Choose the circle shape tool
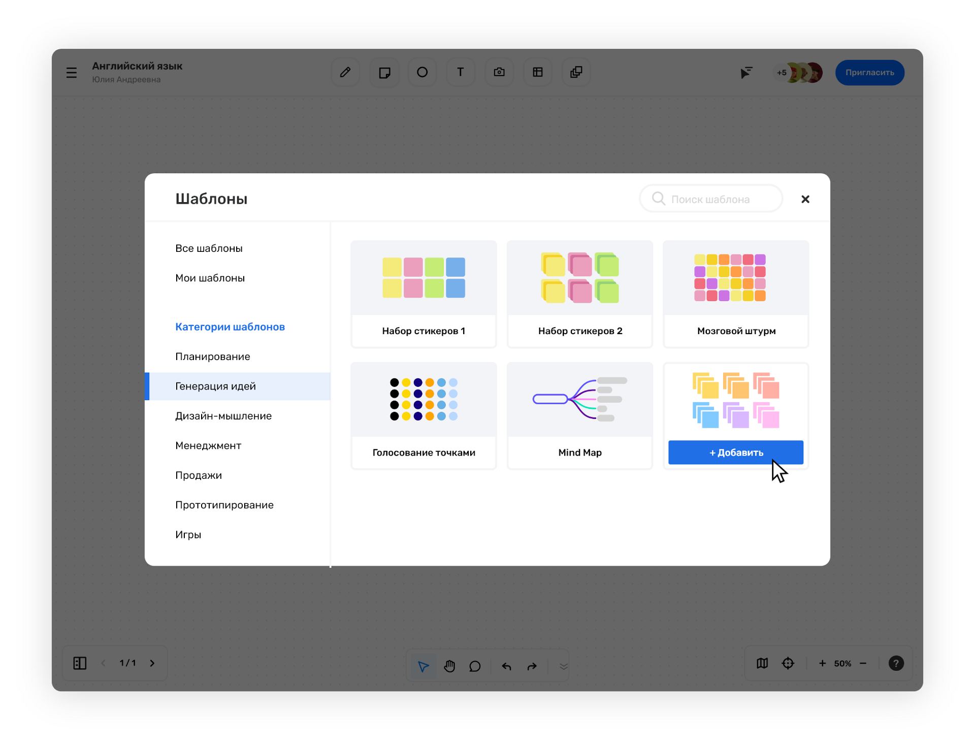Image resolution: width=975 pixels, height=745 pixels. pos(422,73)
